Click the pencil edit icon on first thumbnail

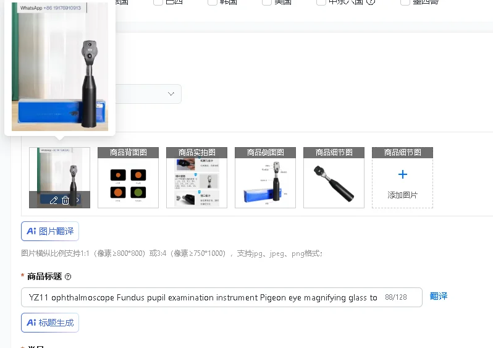point(54,200)
